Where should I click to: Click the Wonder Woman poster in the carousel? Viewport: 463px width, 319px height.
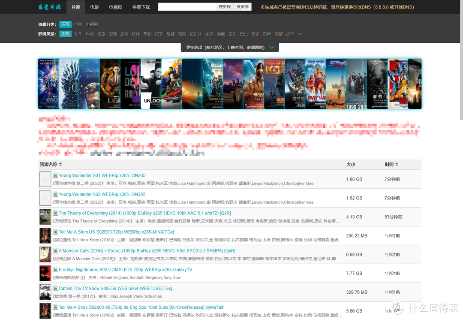coord(253,84)
